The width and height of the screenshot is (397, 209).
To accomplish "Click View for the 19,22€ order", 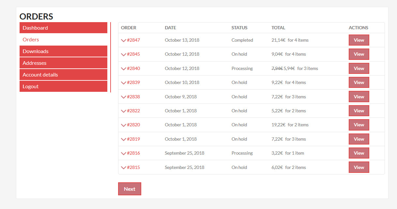I will tap(359, 125).
